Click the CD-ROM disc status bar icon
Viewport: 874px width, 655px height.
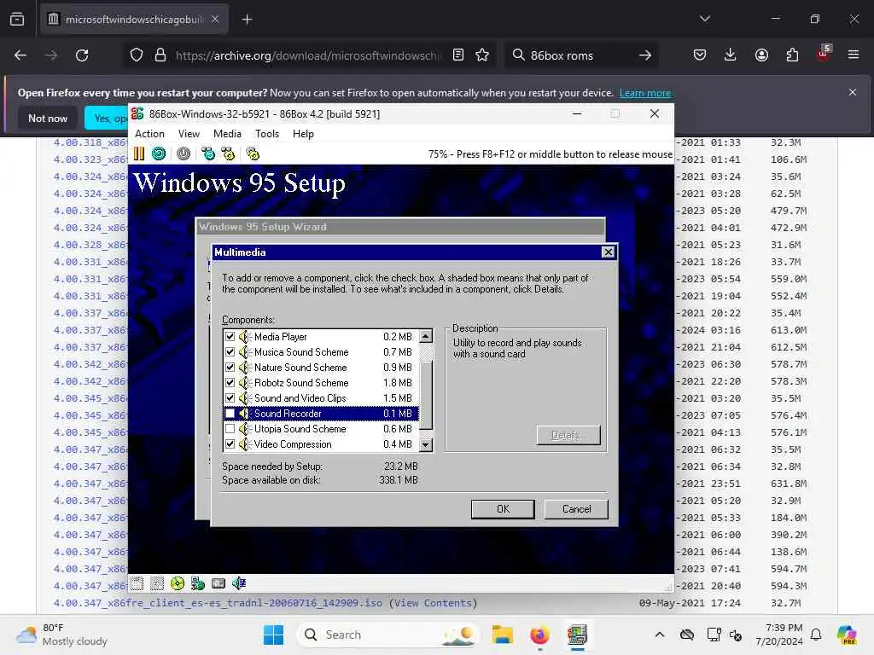tap(178, 583)
